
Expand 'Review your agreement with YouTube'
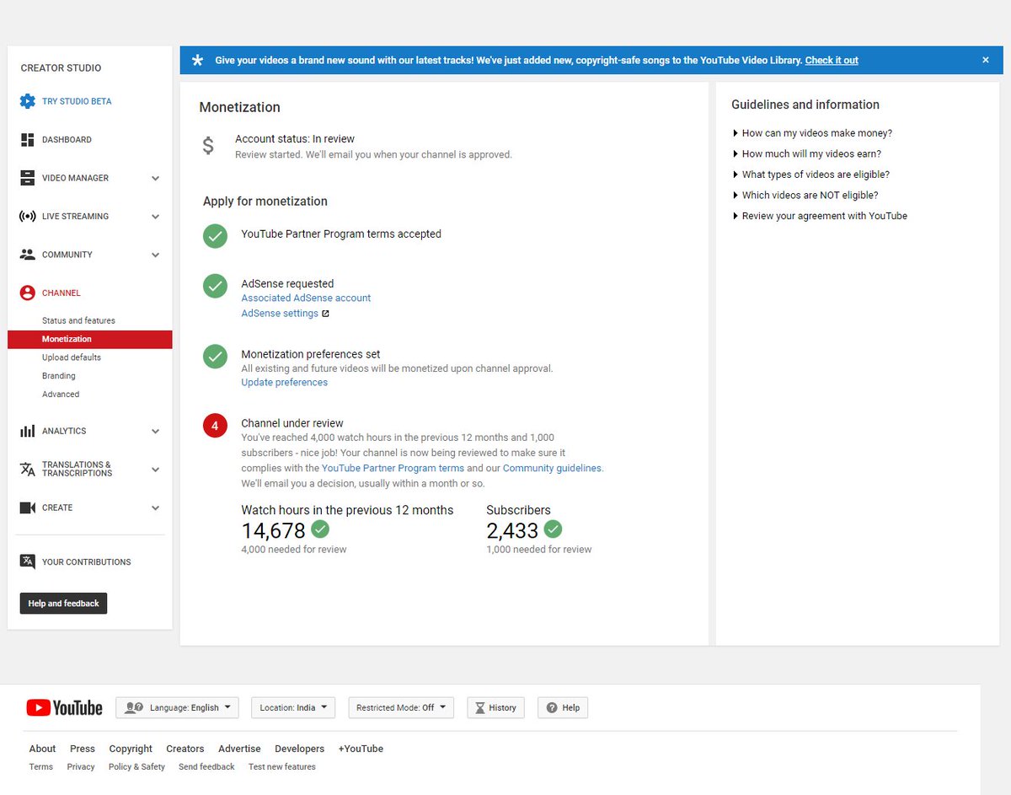point(820,216)
